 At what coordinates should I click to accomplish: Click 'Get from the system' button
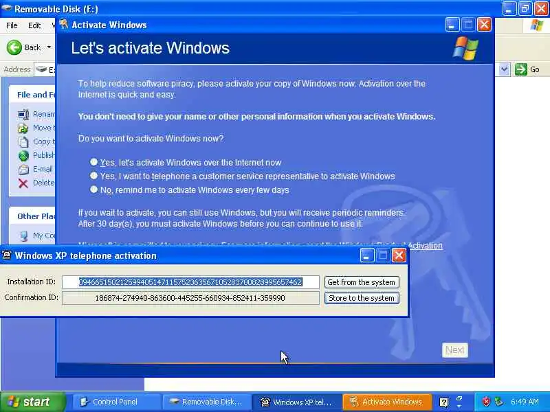362,282
